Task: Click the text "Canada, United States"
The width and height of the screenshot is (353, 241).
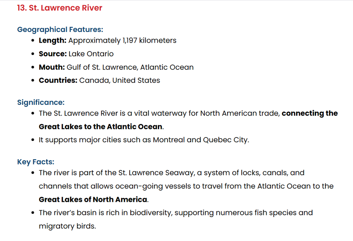Action: coord(120,80)
